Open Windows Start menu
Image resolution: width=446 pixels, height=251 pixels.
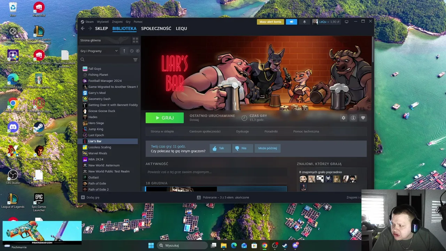151,245
